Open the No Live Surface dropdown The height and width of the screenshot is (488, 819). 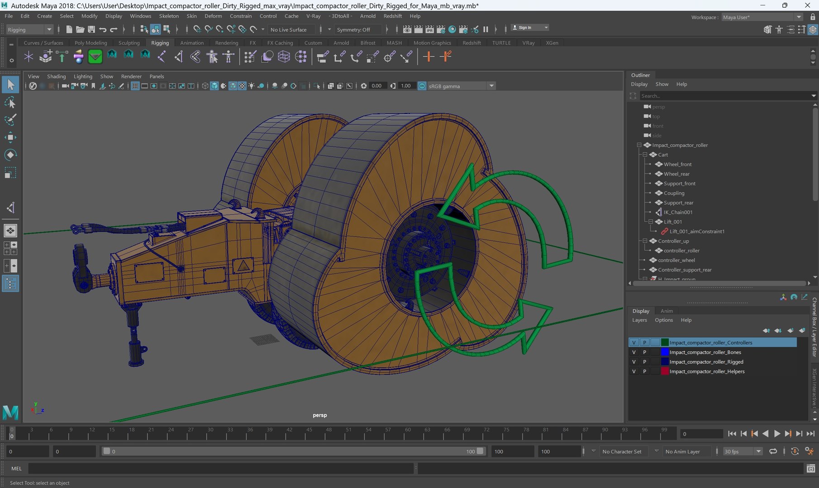(292, 29)
